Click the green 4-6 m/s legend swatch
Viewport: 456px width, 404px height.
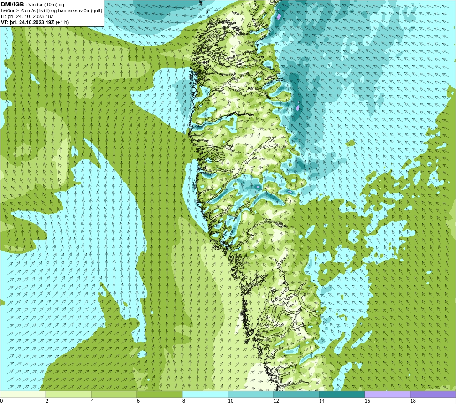[x=114, y=394]
